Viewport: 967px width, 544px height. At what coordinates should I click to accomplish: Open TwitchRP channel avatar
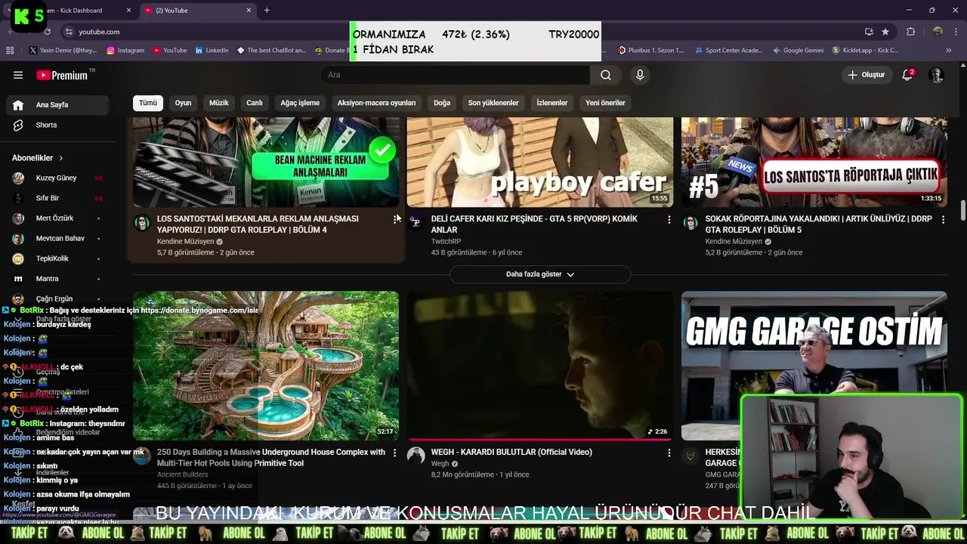[x=416, y=222]
